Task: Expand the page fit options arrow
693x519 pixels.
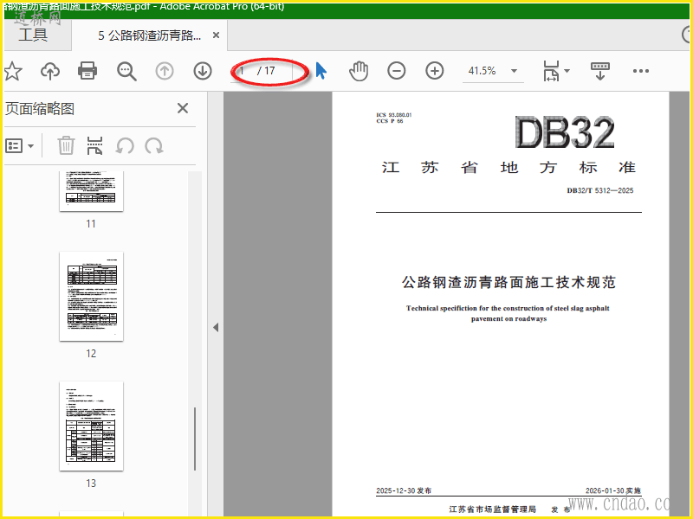Action: pos(567,71)
